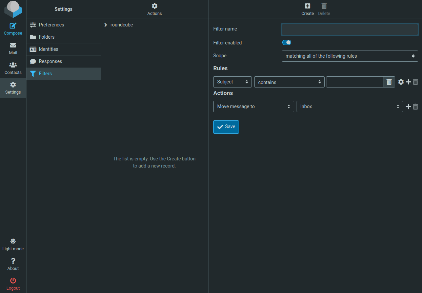The image size is (422, 293).
Task: Add another action with the plus icon
Action: point(408,106)
